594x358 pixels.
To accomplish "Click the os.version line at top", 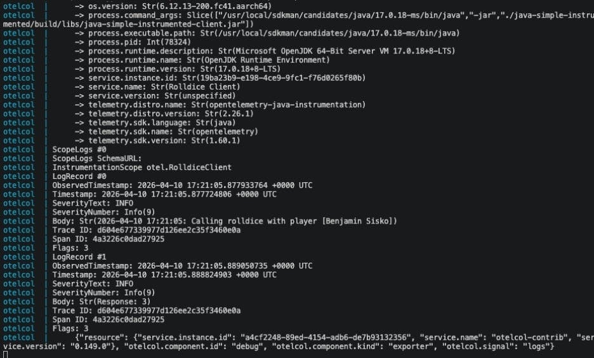I will click(180, 6).
